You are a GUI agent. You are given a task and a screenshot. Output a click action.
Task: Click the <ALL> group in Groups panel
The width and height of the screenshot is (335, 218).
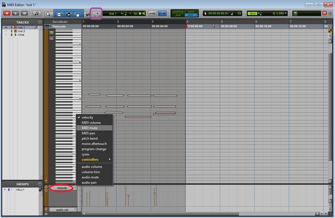(x=20, y=189)
